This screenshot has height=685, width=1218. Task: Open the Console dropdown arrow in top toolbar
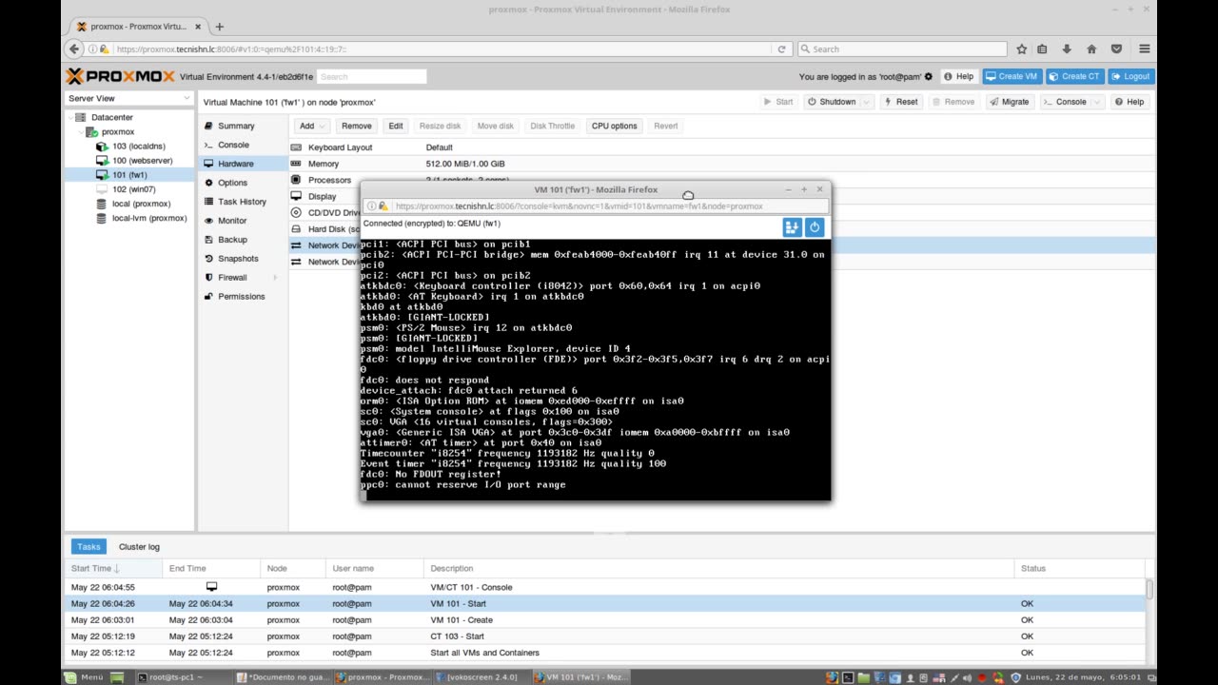1097,102
